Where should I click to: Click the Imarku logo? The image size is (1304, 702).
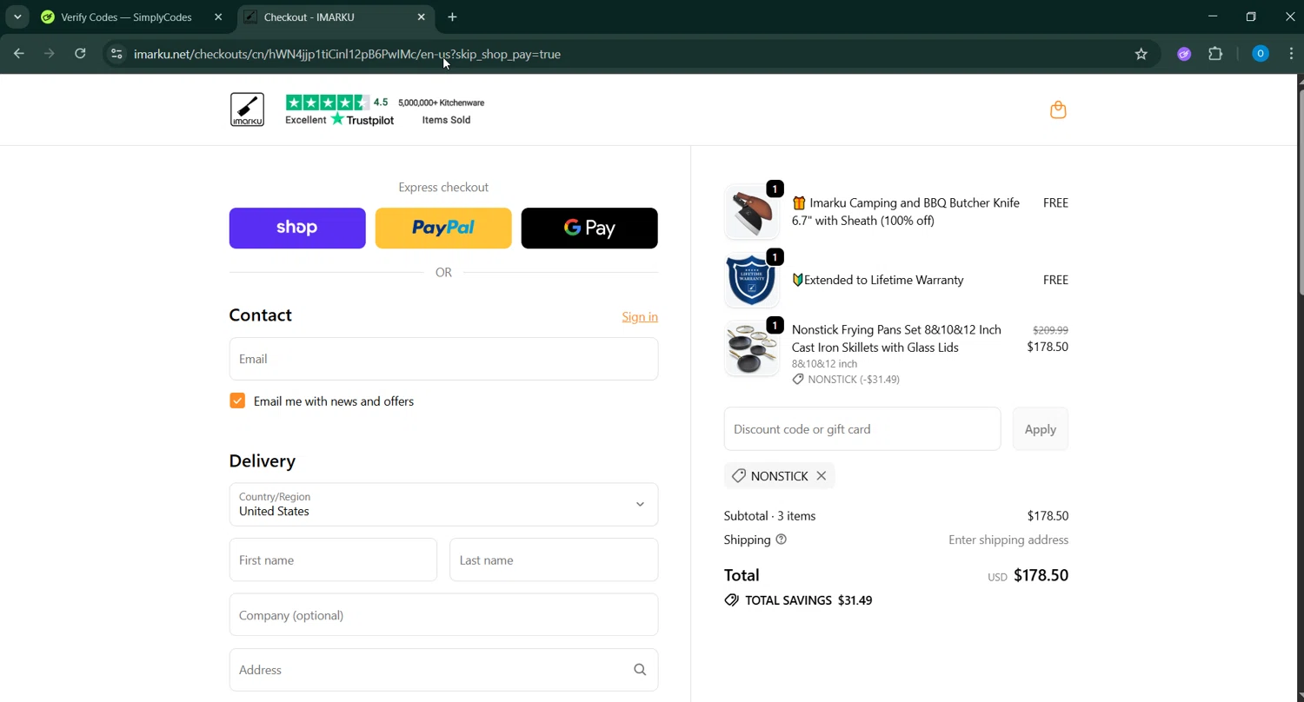247,109
